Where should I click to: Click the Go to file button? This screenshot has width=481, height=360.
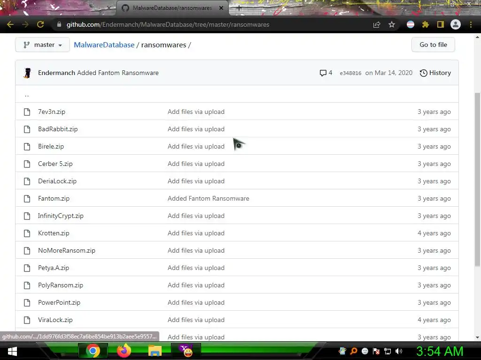coord(433,45)
